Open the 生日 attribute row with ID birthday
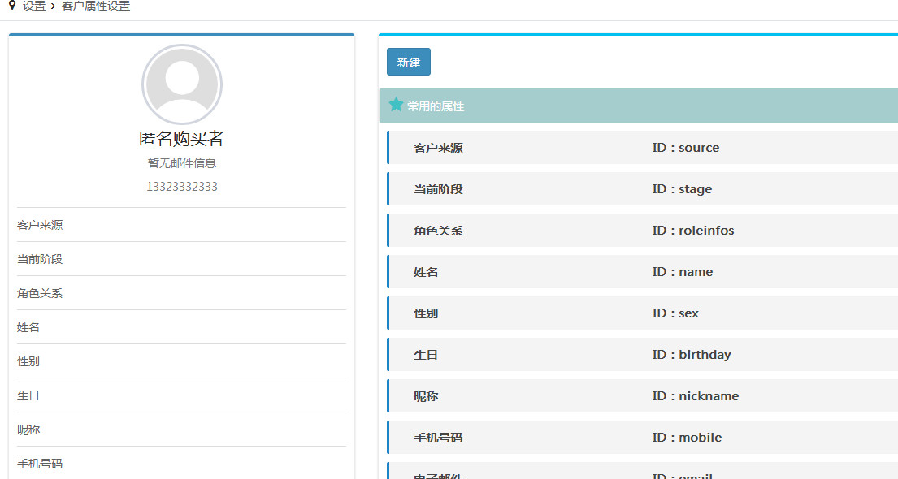 click(642, 355)
